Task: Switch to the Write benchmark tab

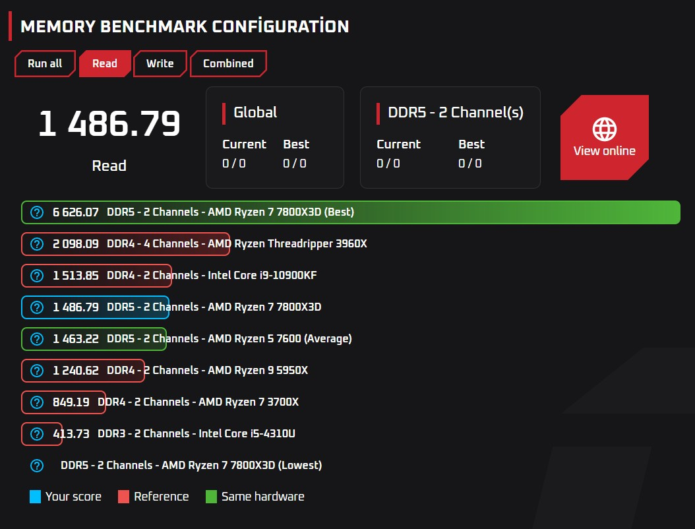Action: click(160, 63)
